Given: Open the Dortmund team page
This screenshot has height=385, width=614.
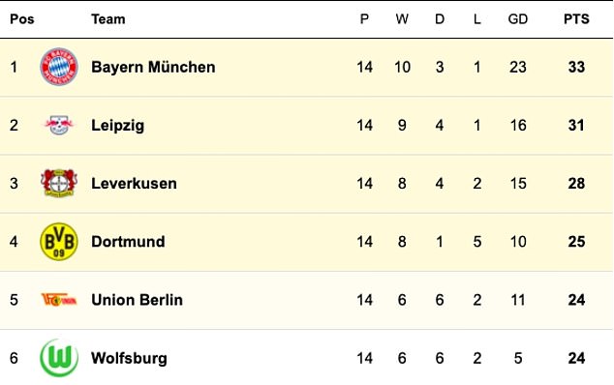Looking at the screenshot, I should coord(128,242).
